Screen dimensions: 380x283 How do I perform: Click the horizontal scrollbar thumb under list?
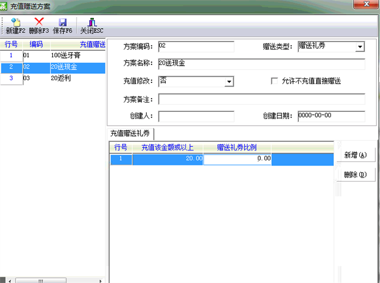(41, 281)
